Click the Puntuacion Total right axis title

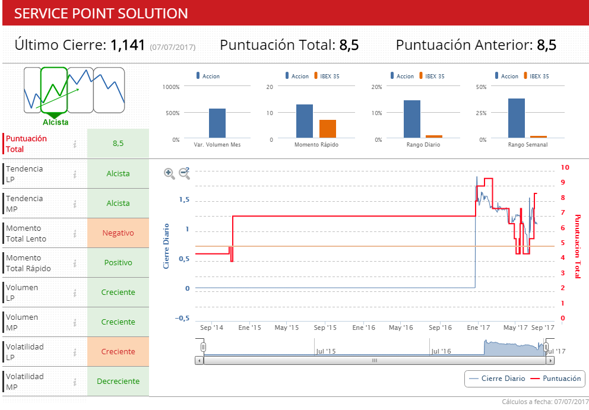pyautogui.click(x=578, y=246)
